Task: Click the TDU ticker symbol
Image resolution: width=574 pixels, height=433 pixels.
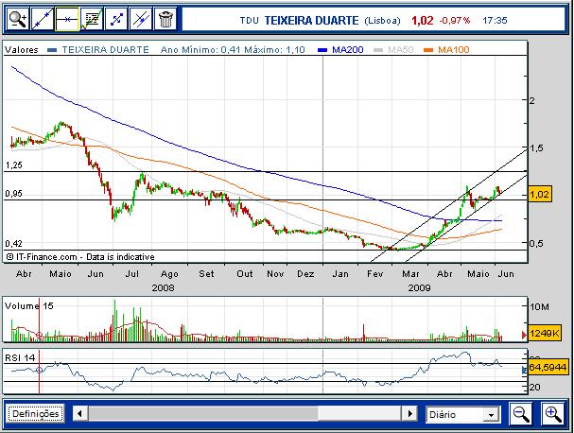Action: coord(250,21)
